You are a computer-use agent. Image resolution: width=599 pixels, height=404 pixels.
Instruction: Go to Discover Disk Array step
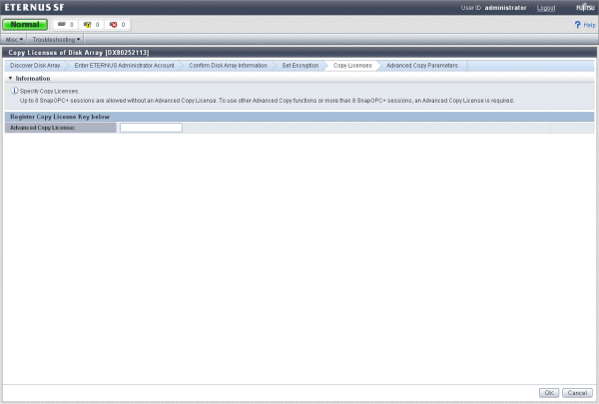point(35,65)
